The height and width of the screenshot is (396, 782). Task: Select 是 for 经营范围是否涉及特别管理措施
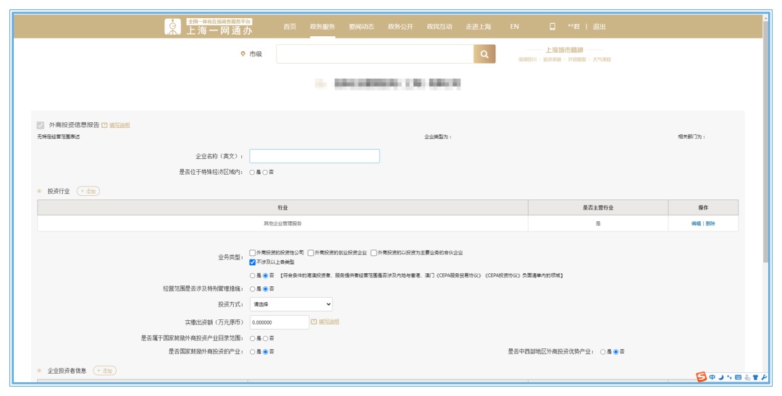pyautogui.click(x=253, y=289)
